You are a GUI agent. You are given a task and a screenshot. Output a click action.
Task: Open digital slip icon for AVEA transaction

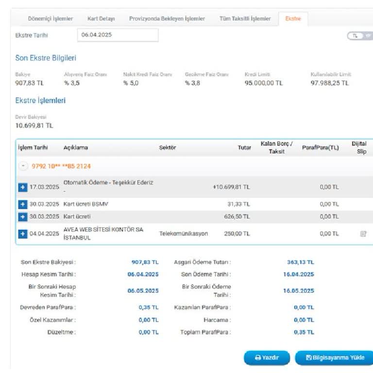(x=362, y=234)
